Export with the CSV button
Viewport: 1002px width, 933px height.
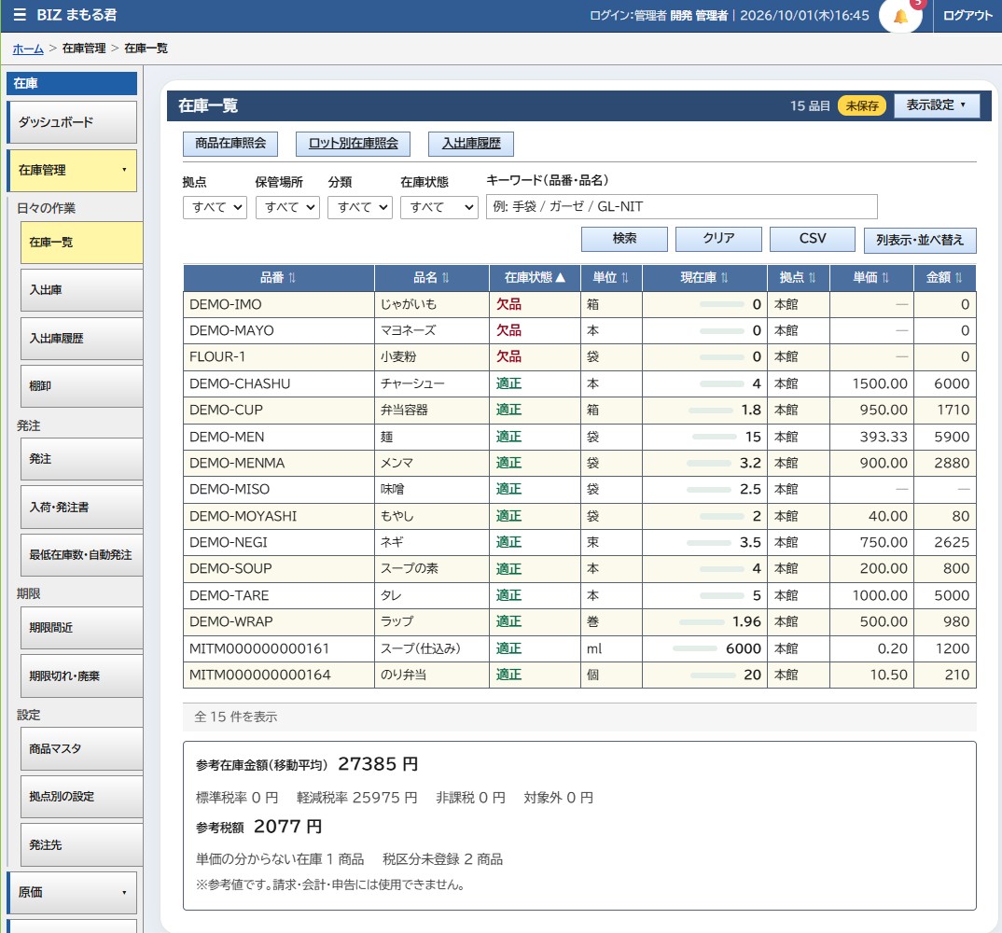coord(813,239)
